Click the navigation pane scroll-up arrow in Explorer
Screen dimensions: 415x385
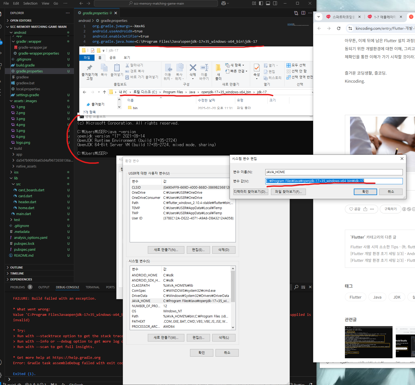click(x=119, y=99)
